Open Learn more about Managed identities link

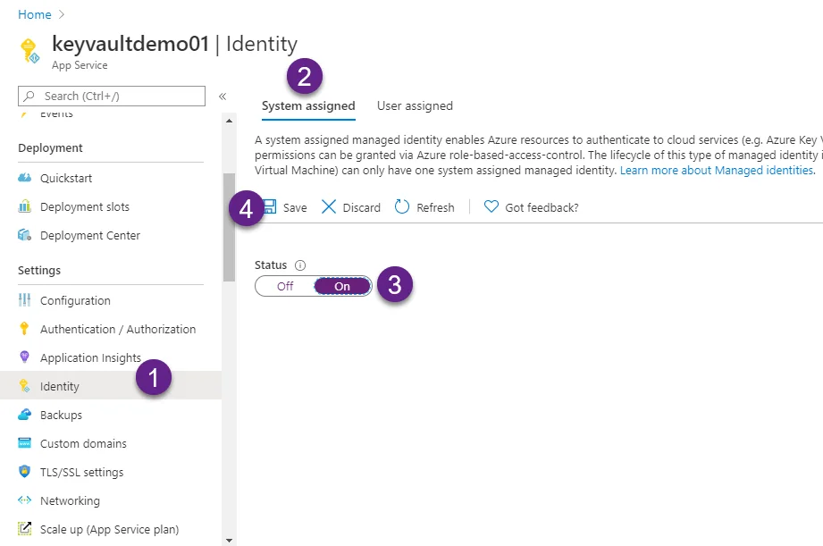coord(718,170)
